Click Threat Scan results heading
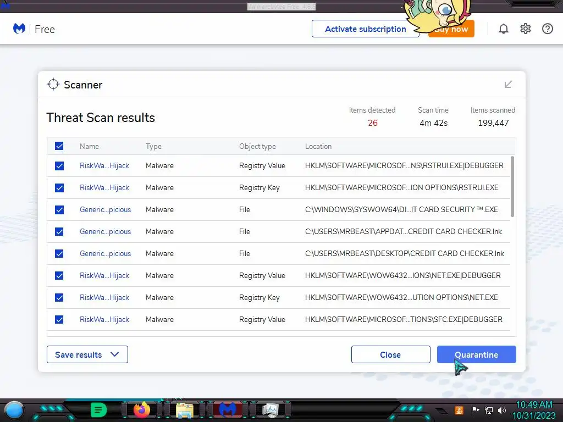The width and height of the screenshot is (563, 422). pos(101,118)
